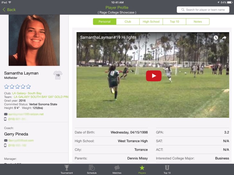Tap the parents value Dennis Missy
Viewport: 234px width, 175px height.
(x=138, y=158)
